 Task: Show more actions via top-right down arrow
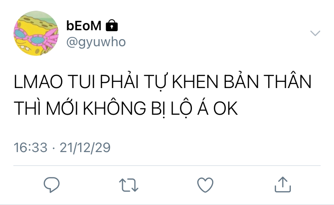(315, 33)
